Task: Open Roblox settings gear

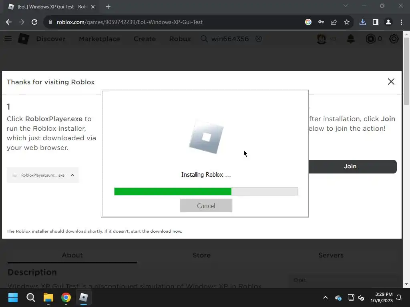Action: click(x=394, y=39)
